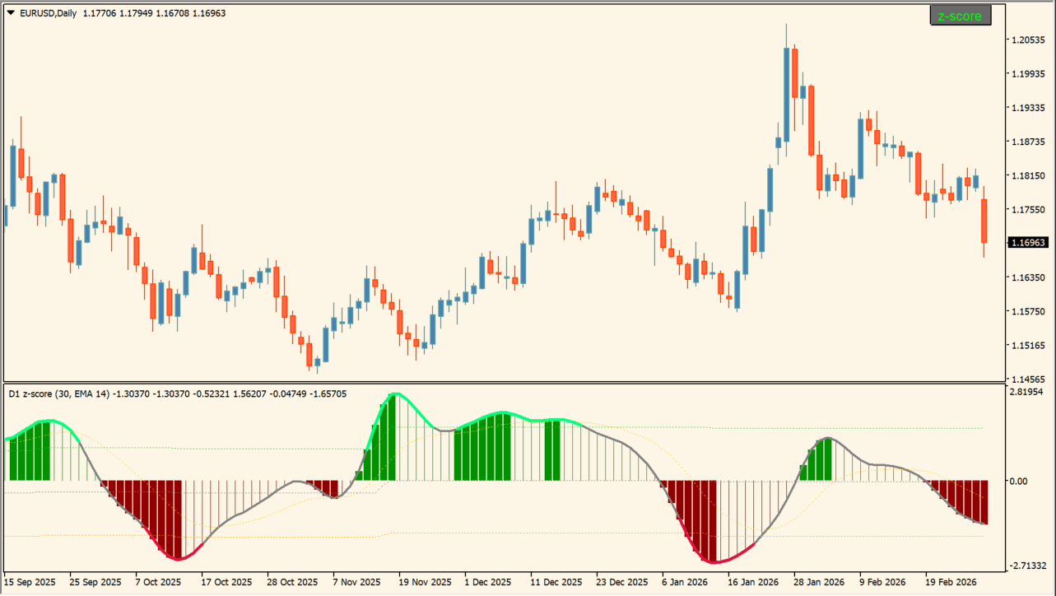1056x596 pixels.
Task: Click the 2.81954 indicator scale maximum
Action: [1027, 392]
